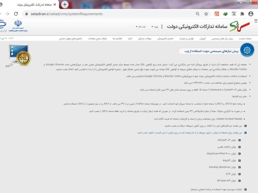The width and height of the screenshot is (258, 193).
Task: Open a new browser tab with plus button
Action: point(65,4)
